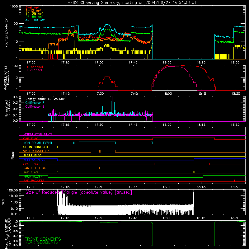Image resolution: width=249 pixels, height=249 pixels.
Task: Click the 17:45 tick under the SAS panel
Action: pos(133,218)
